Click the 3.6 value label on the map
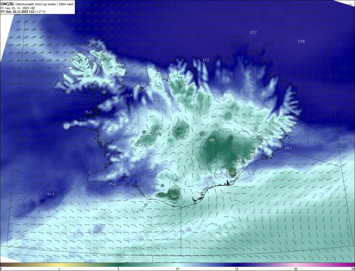The image size is (355, 271). (232, 173)
